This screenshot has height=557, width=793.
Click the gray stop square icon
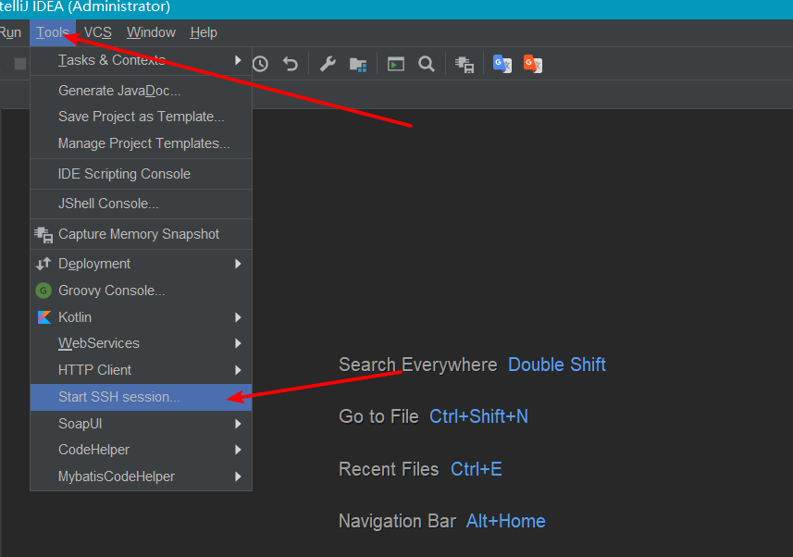tap(20, 64)
